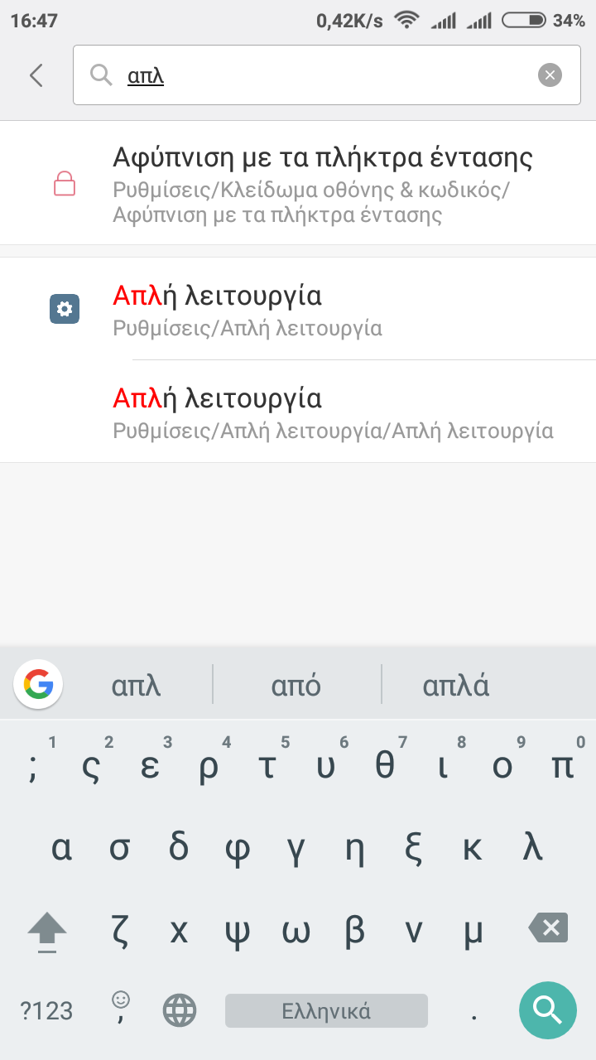Tap the Google logo on keyboard

pos(38,684)
